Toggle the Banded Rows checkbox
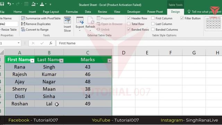The image size is (222, 125). [x=129, y=30]
